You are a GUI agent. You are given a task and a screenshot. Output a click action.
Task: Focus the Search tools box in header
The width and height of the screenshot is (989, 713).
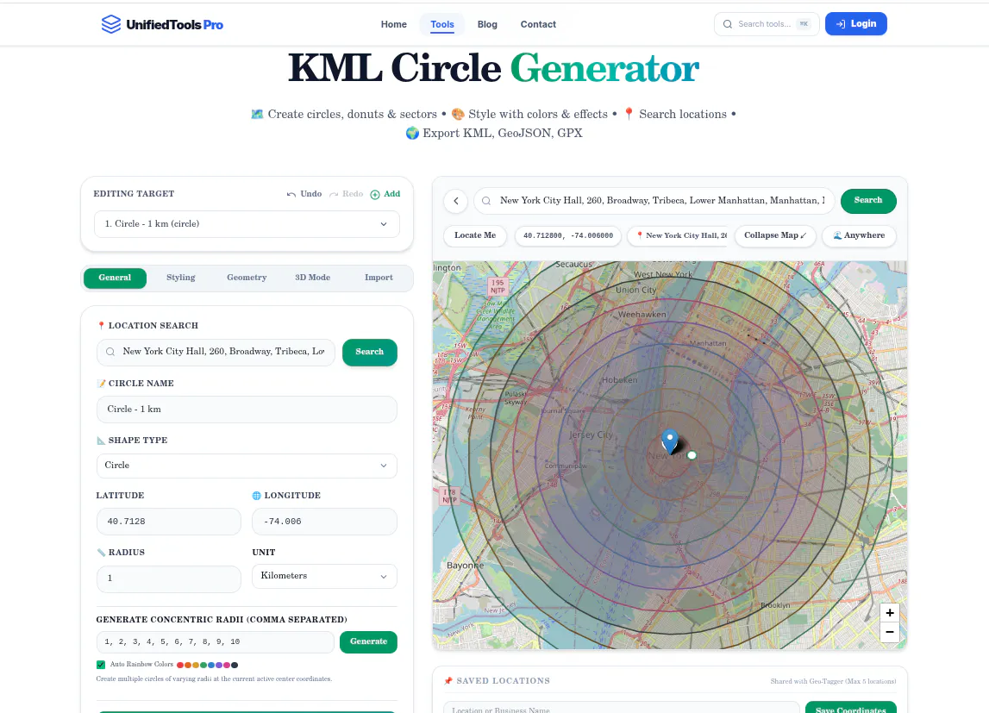click(767, 24)
